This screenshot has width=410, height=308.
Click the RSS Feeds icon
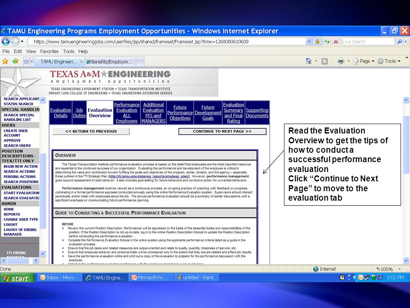pos(325,61)
